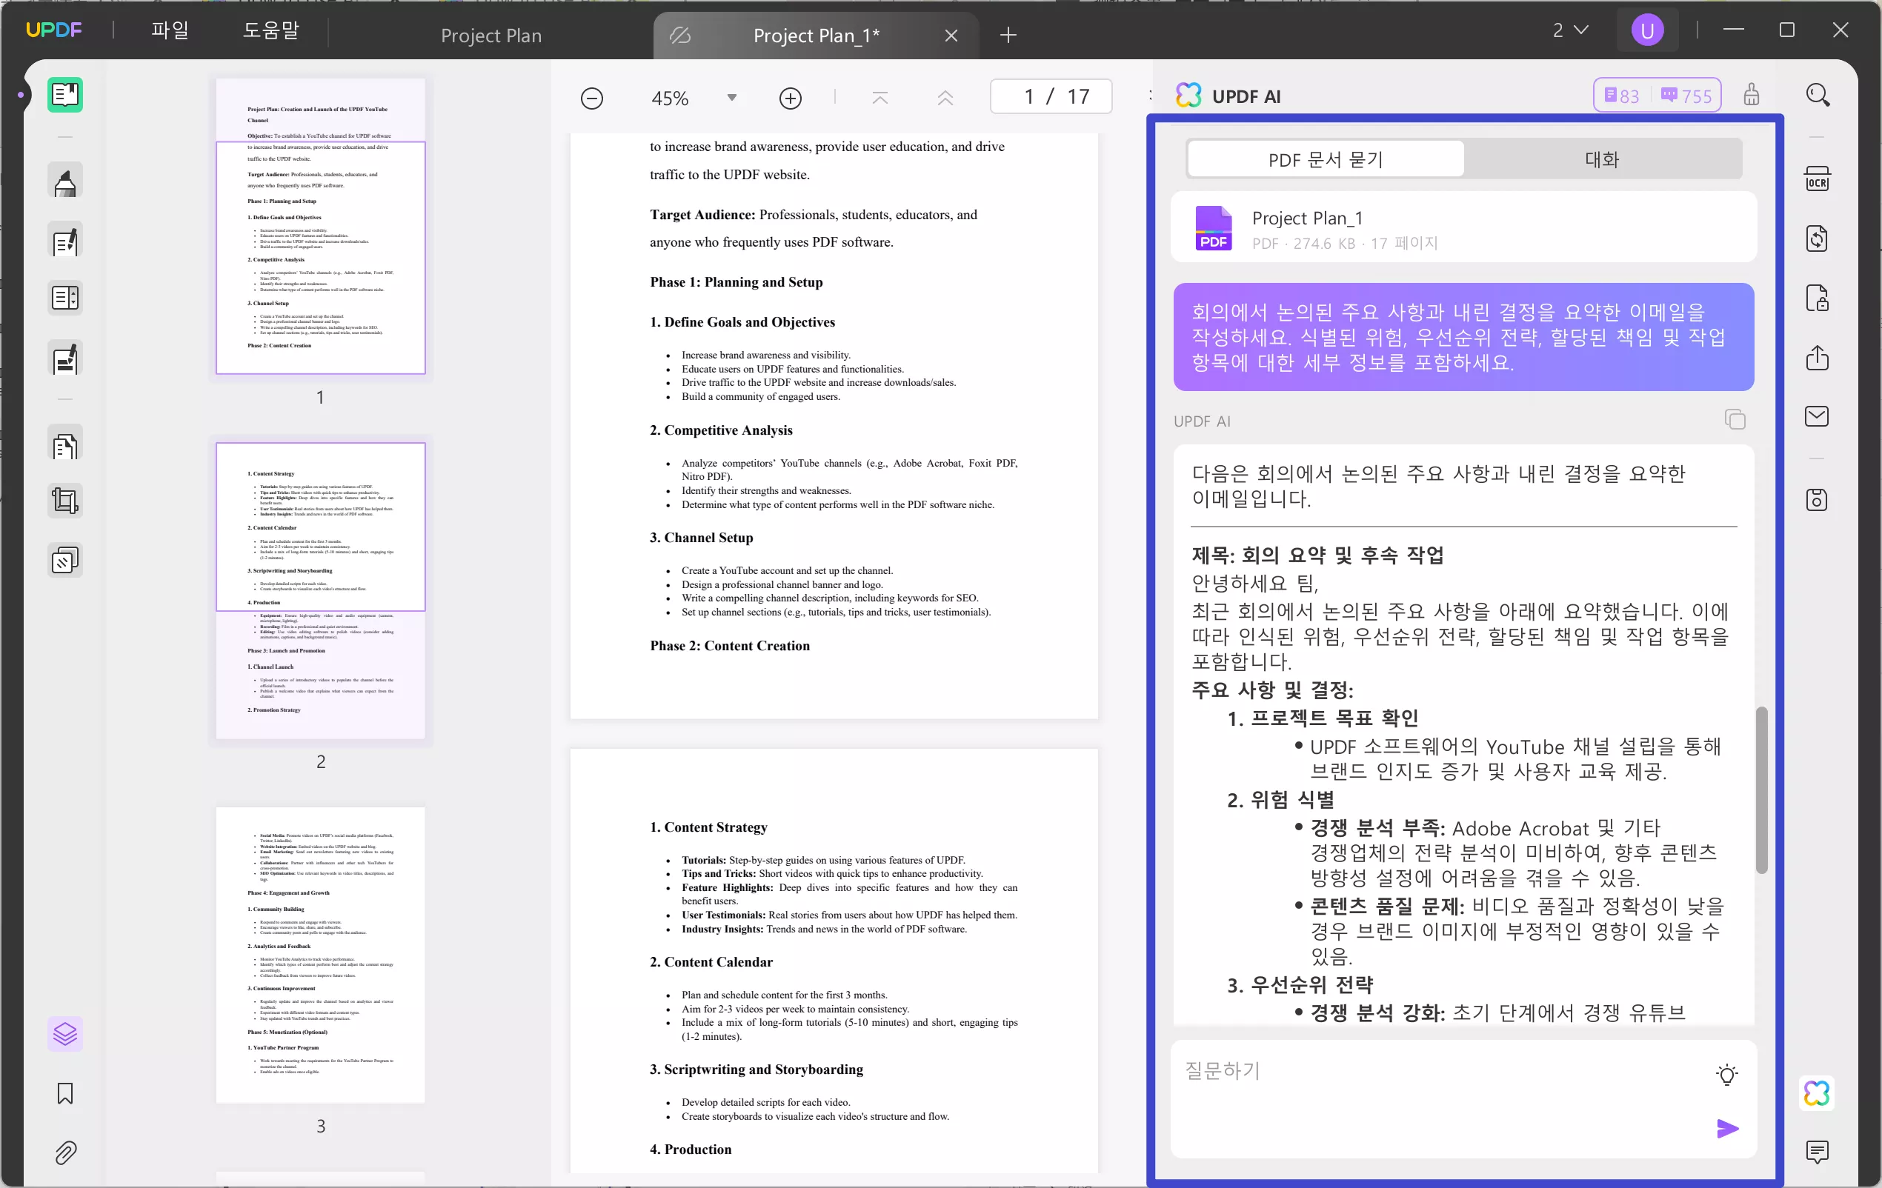The height and width of the screenshot is (1188, 1882).
Task: Open the Reader mode icon in left sidebar
Action: tap(65, 96)
